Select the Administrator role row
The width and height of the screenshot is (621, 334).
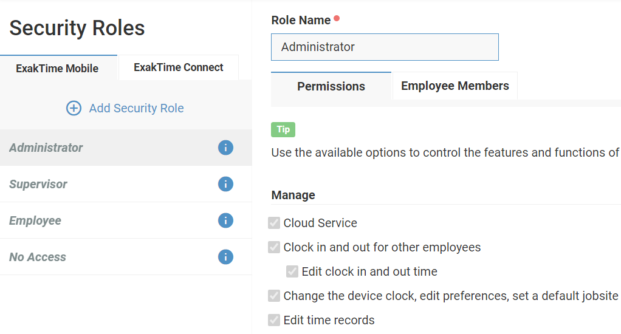[x=126, y=148]
